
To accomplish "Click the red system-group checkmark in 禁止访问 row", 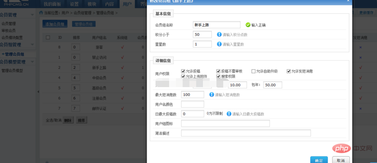I will pos(122,57).
